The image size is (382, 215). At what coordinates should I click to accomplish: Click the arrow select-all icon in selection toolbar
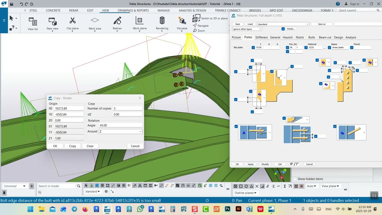[86, 186]
